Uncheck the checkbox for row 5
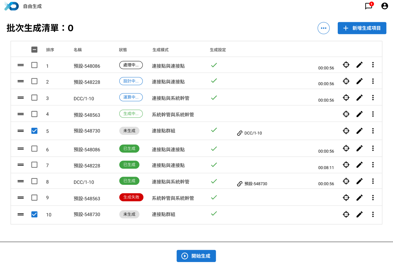Image resolution: width=393 pixels, height=267 pixels. 34,131
